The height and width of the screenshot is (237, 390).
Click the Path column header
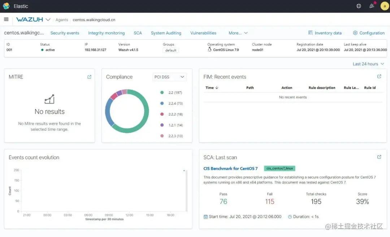(250, 88)
